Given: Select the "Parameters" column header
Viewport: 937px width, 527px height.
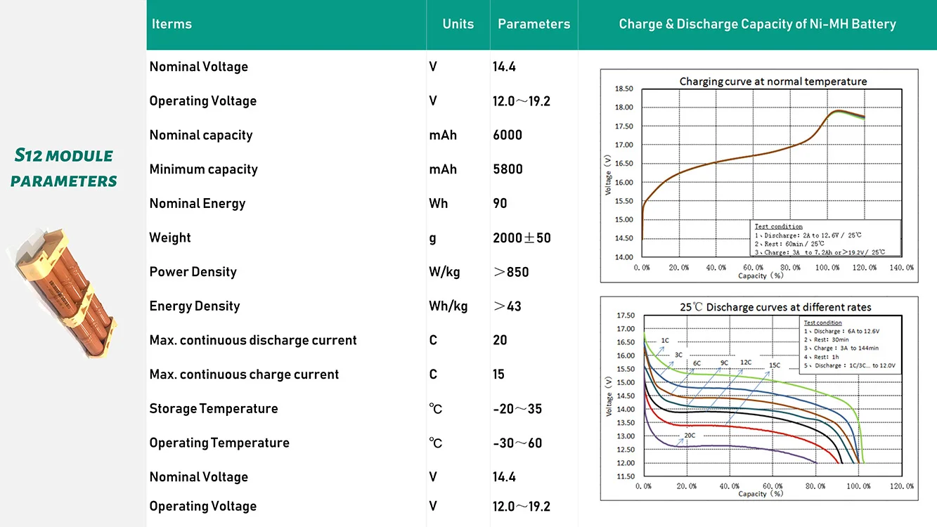Looking at the screenshot, I should click(534, 24).
